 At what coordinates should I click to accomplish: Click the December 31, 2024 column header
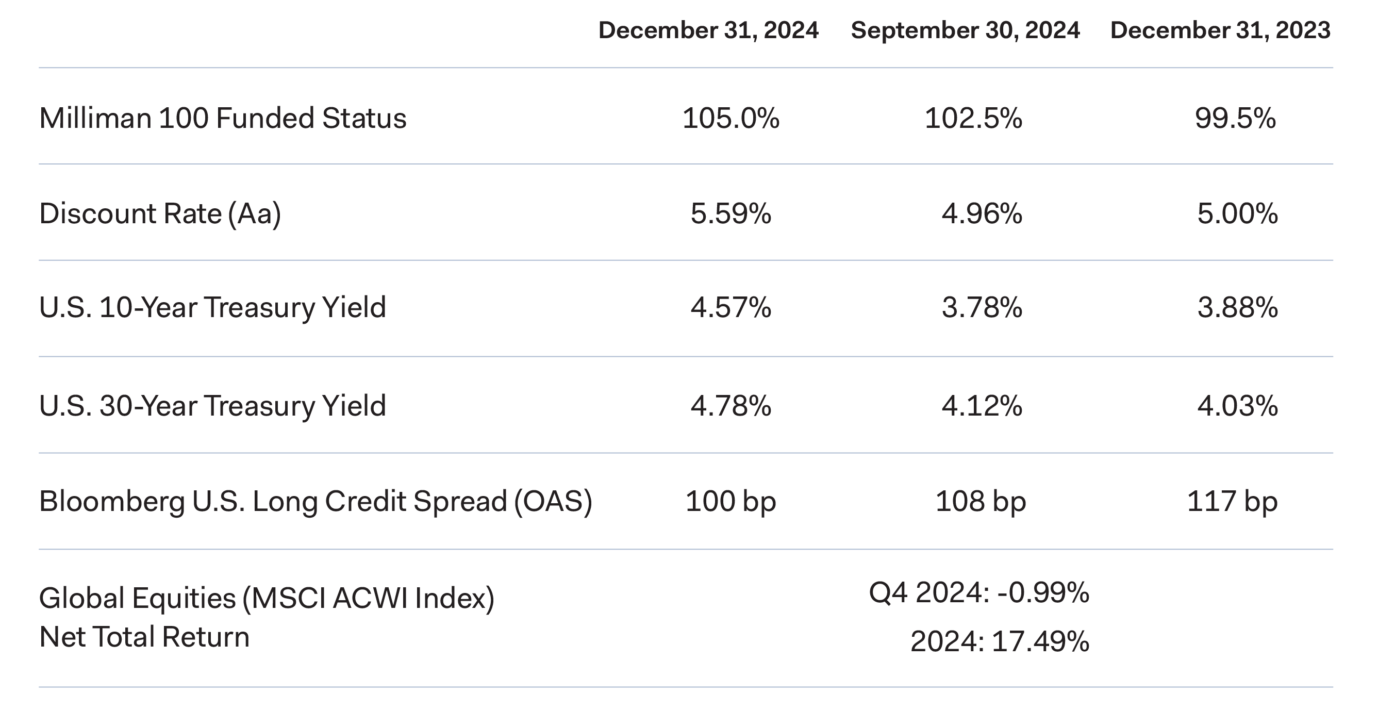click(708, 30)
